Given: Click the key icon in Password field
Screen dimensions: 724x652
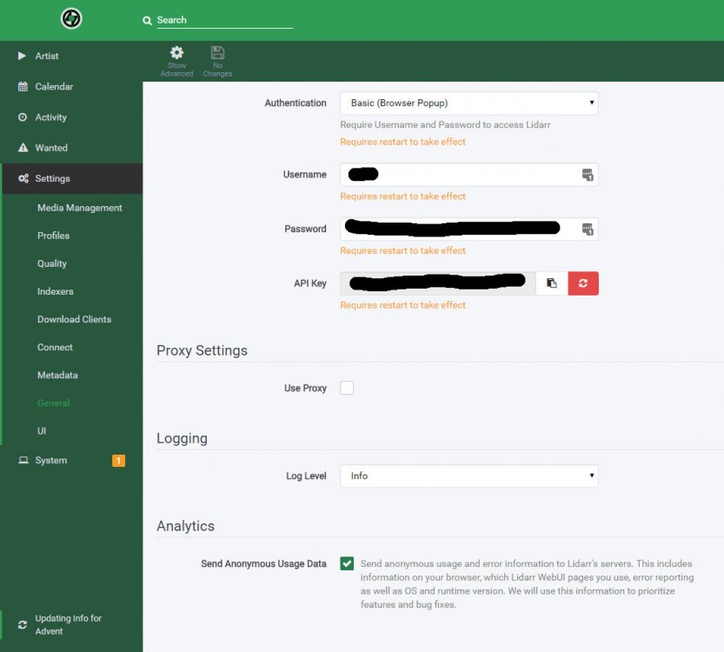Looking at the screenshot, I should pyautogui.click(x=588, y=229).
